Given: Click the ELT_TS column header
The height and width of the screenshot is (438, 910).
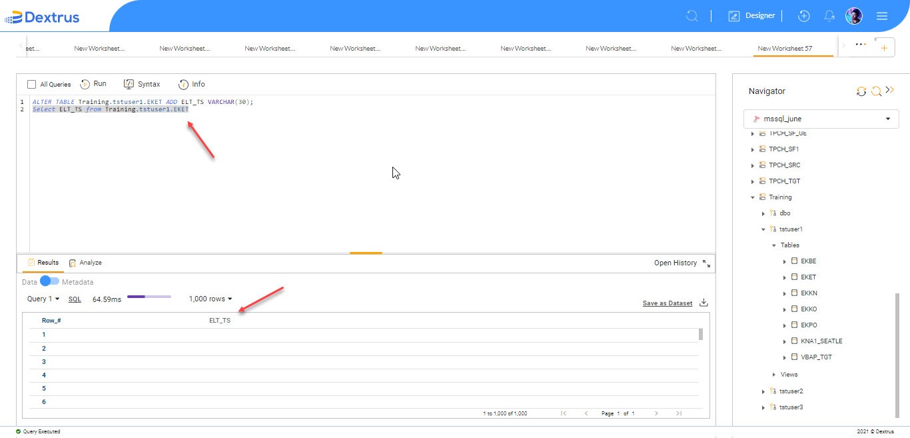Looking at the screenshot, I should tap(220, 321).
